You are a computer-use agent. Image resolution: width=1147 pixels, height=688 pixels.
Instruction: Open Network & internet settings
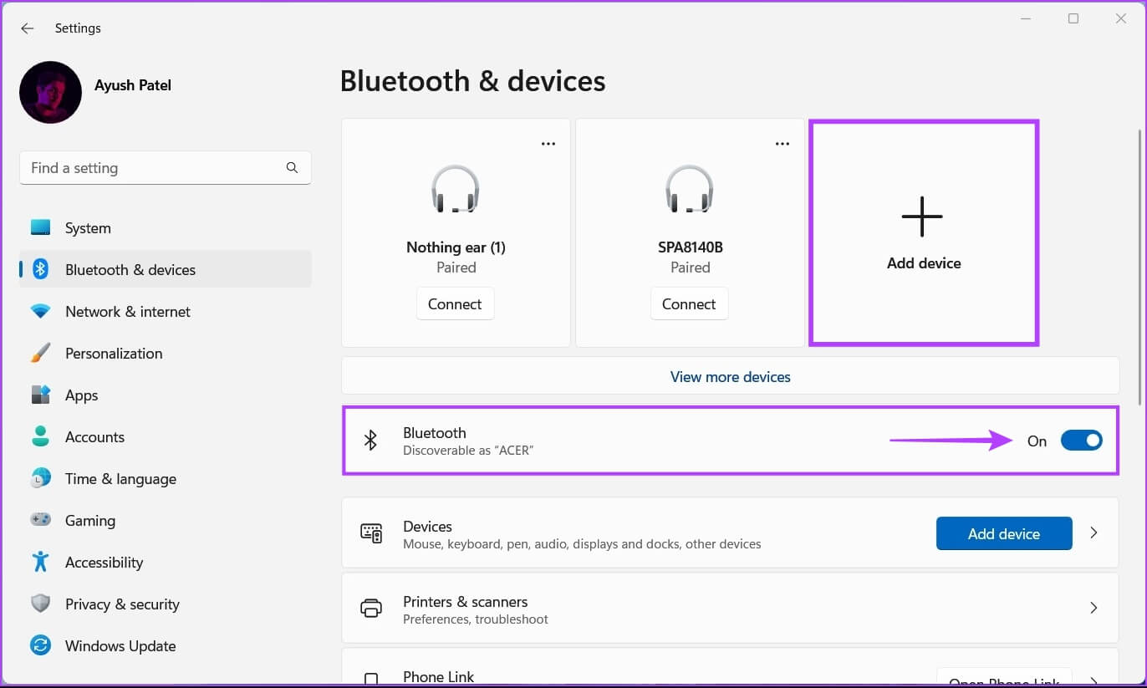pos(128,312)
